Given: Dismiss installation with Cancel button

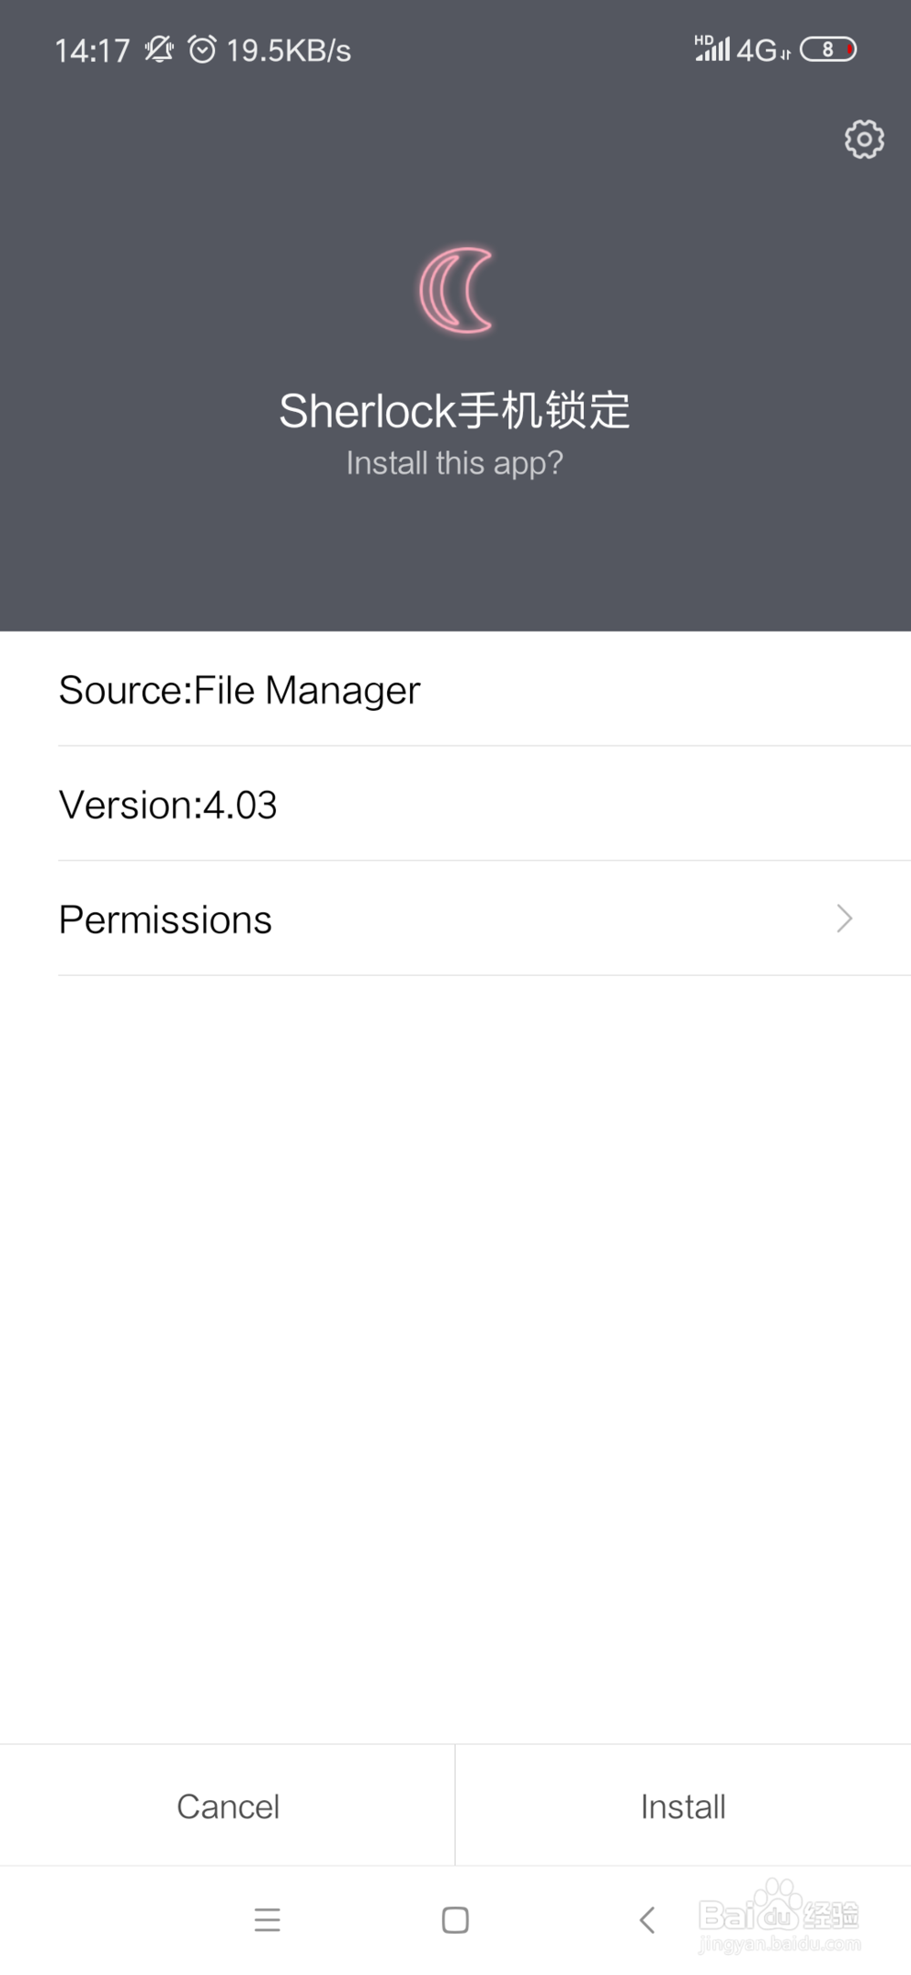Looking at the screenshot, I should tap(228, 1806).
